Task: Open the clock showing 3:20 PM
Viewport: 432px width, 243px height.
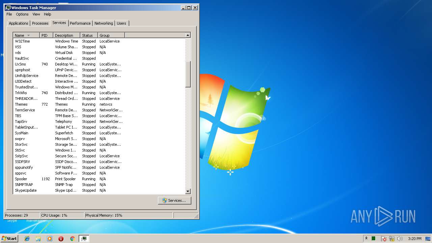Action: point(414,239)
